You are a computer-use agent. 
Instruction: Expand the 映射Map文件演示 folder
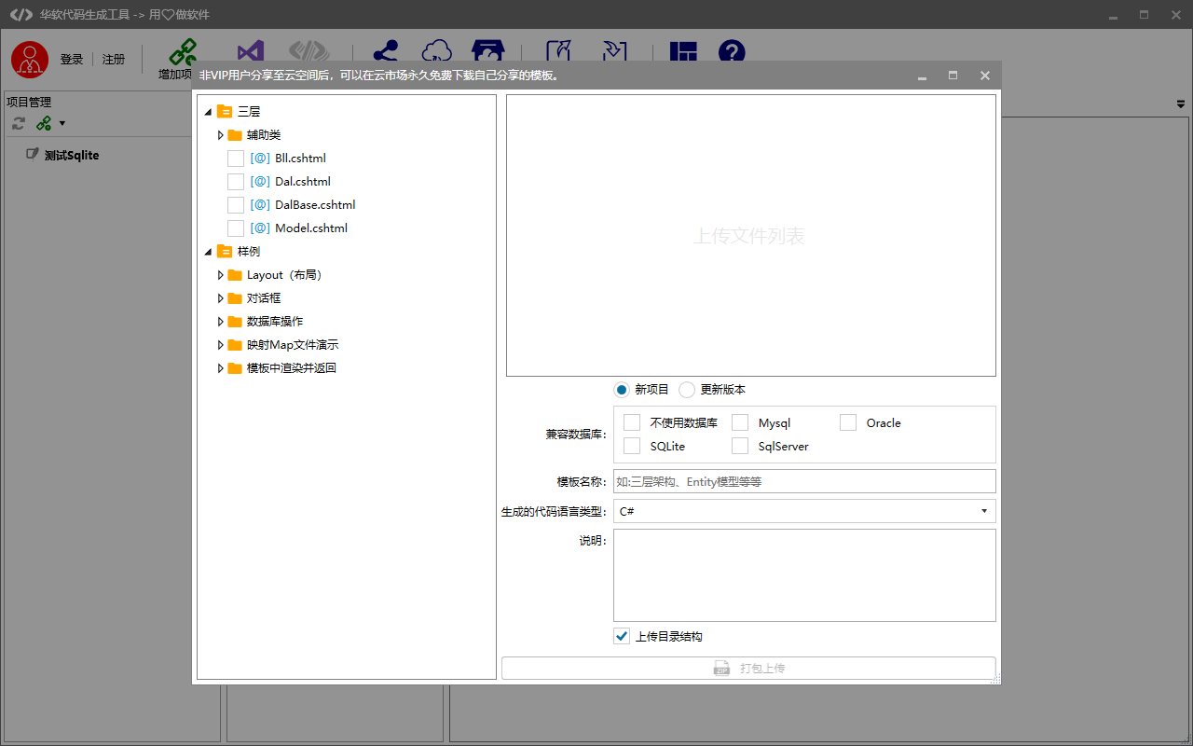tap(221, 345)
